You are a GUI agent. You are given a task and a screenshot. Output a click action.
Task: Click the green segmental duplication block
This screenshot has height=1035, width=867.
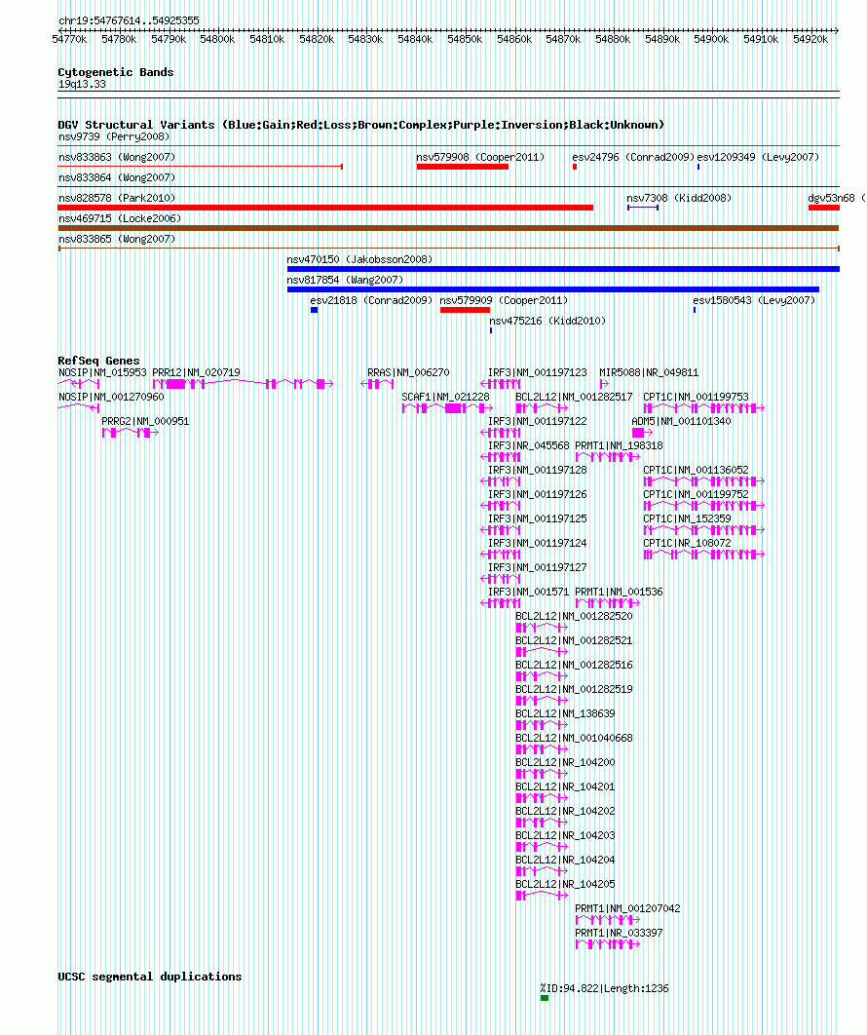(x=545, y=998)
